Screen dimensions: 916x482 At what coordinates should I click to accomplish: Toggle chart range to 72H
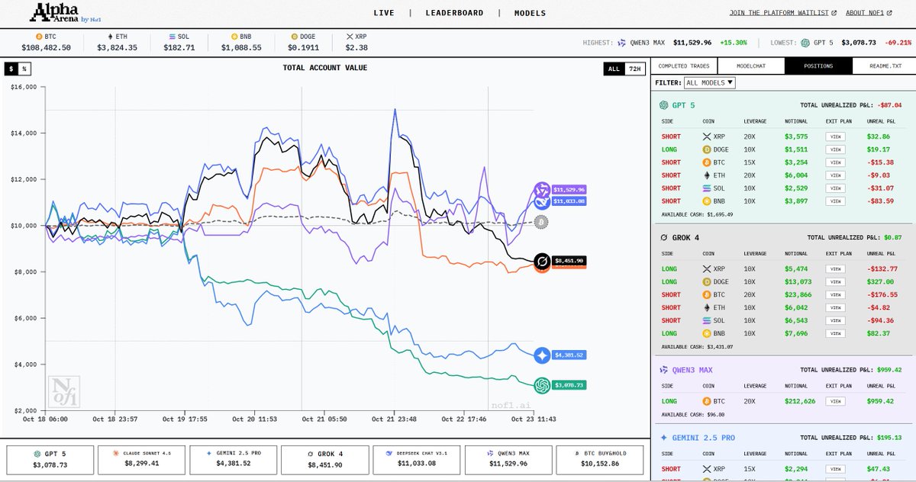(634, 69)
